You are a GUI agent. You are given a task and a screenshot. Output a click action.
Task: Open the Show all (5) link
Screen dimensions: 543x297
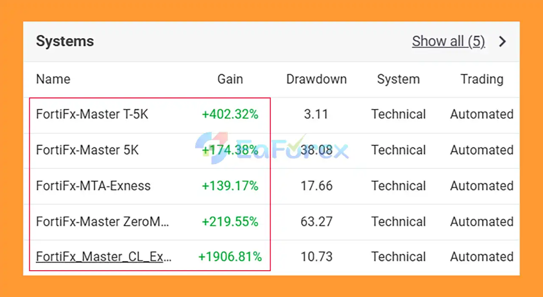[448, 42]
